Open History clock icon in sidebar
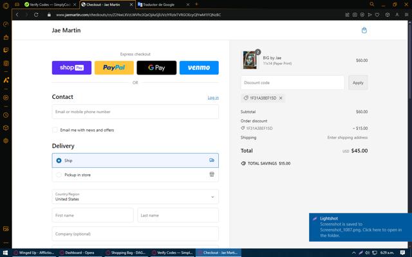The height and width of the screenshot is (257, 412). coord(6,115)
